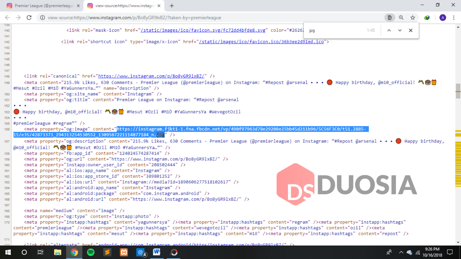Open Microsoft Word from taskbar
This screenshot has height=259, width=461.
(157, 252)
